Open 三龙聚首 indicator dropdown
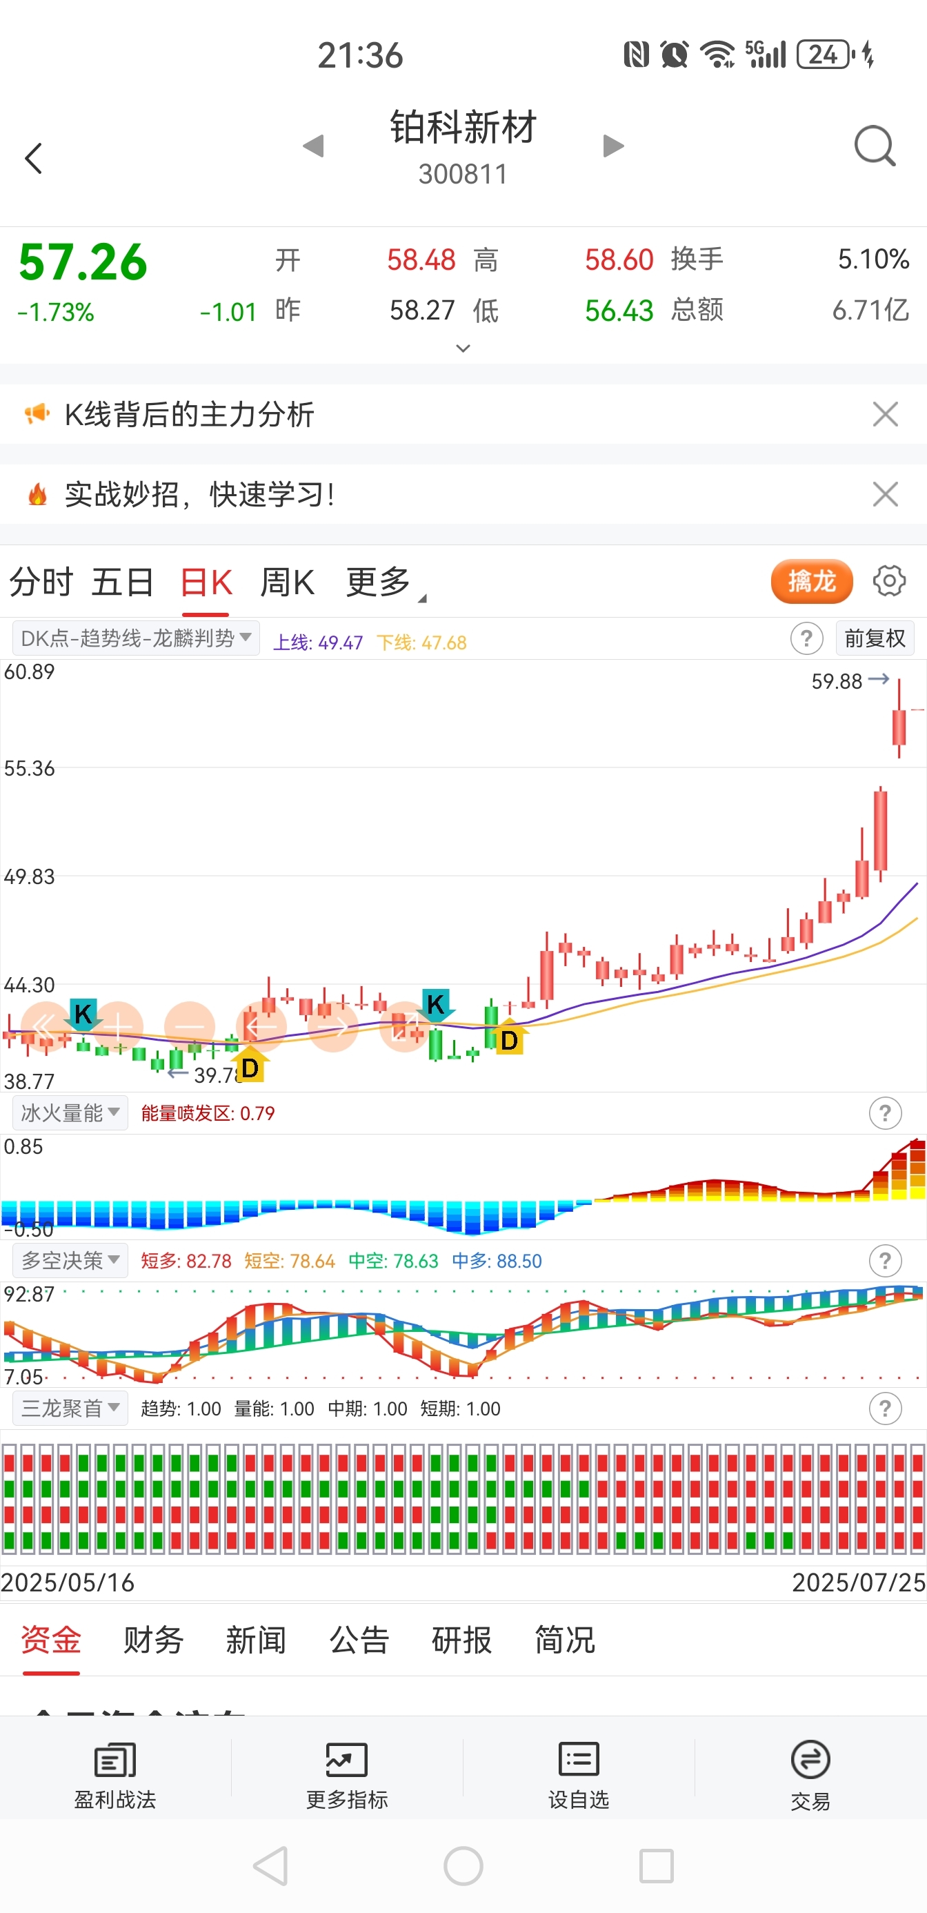This screenshot has width=927, height=1913. click(70, 1409)
